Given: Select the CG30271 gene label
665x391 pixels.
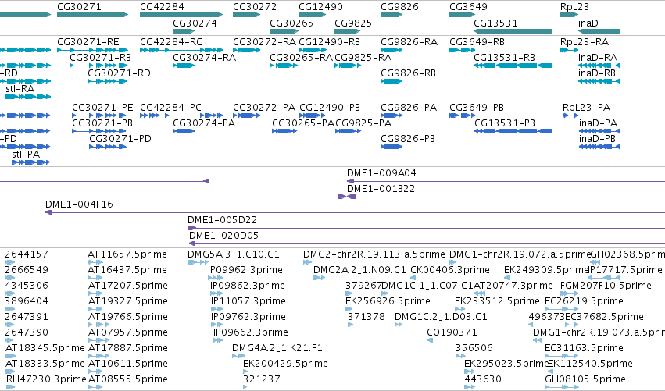Looking at the screenshot, I should 79,7.
